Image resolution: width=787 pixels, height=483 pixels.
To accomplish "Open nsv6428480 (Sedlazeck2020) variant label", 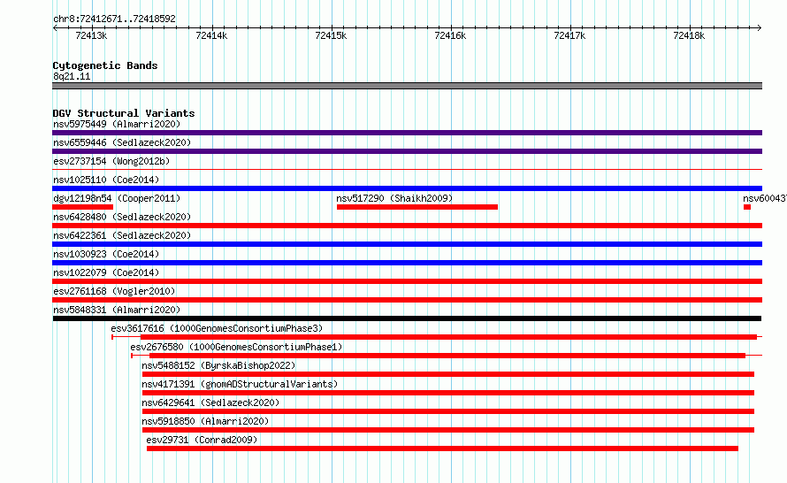I will pos(122,217).
